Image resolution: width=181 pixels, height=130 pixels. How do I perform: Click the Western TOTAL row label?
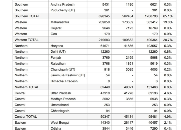(x=27, y=40)
